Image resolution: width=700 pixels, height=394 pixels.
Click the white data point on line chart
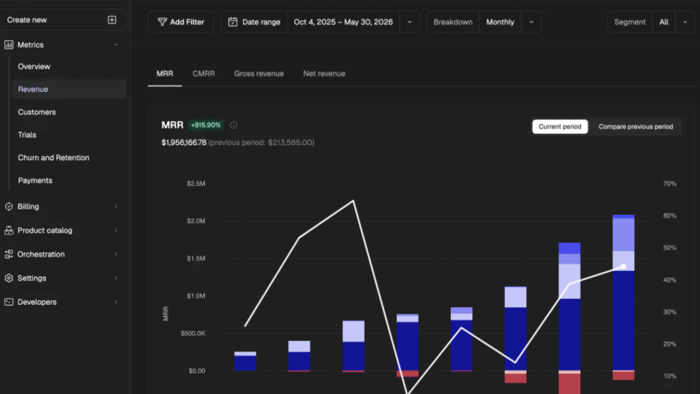click(x=623, y=267)
